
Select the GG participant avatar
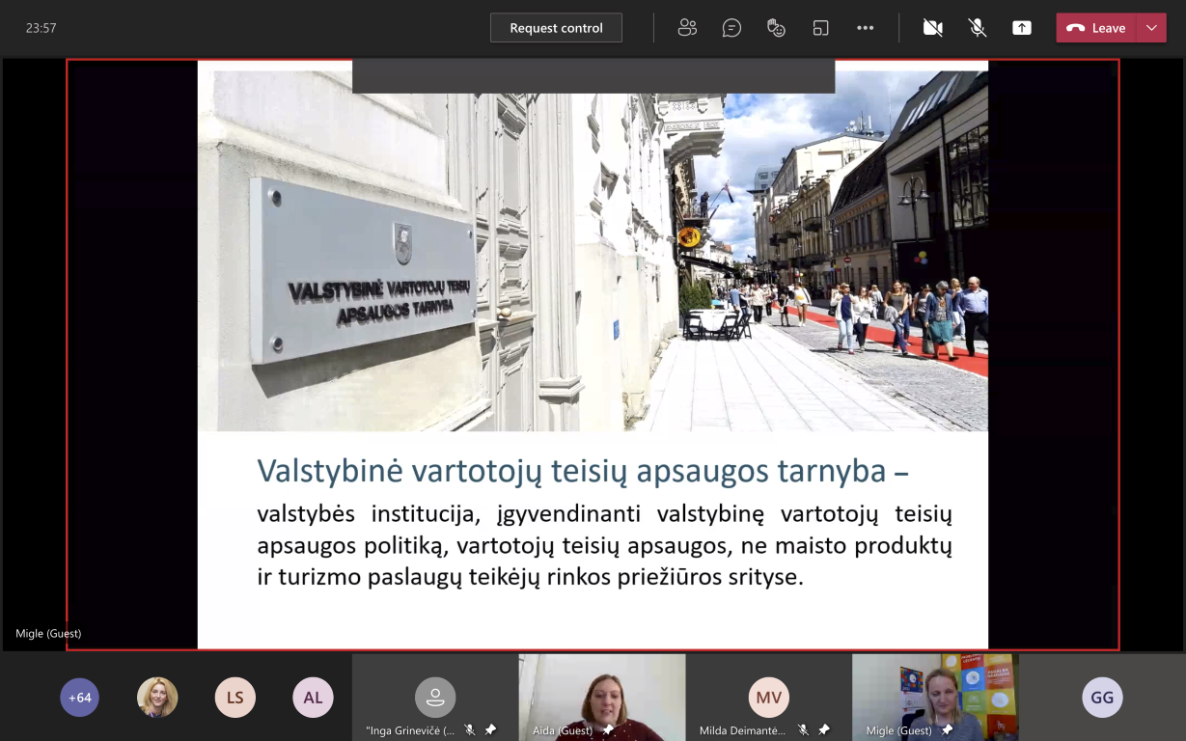click(x=1101, y=698)
